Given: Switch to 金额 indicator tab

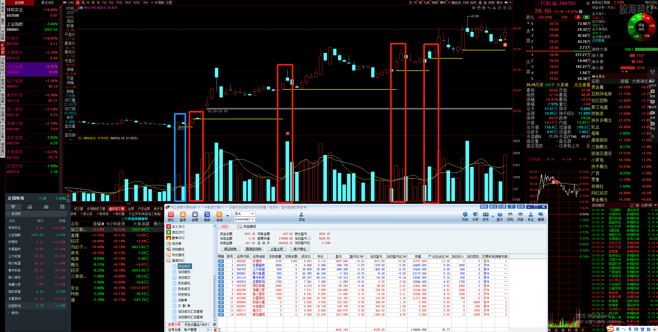Looking at the screenshot, I should click(131, 209).
